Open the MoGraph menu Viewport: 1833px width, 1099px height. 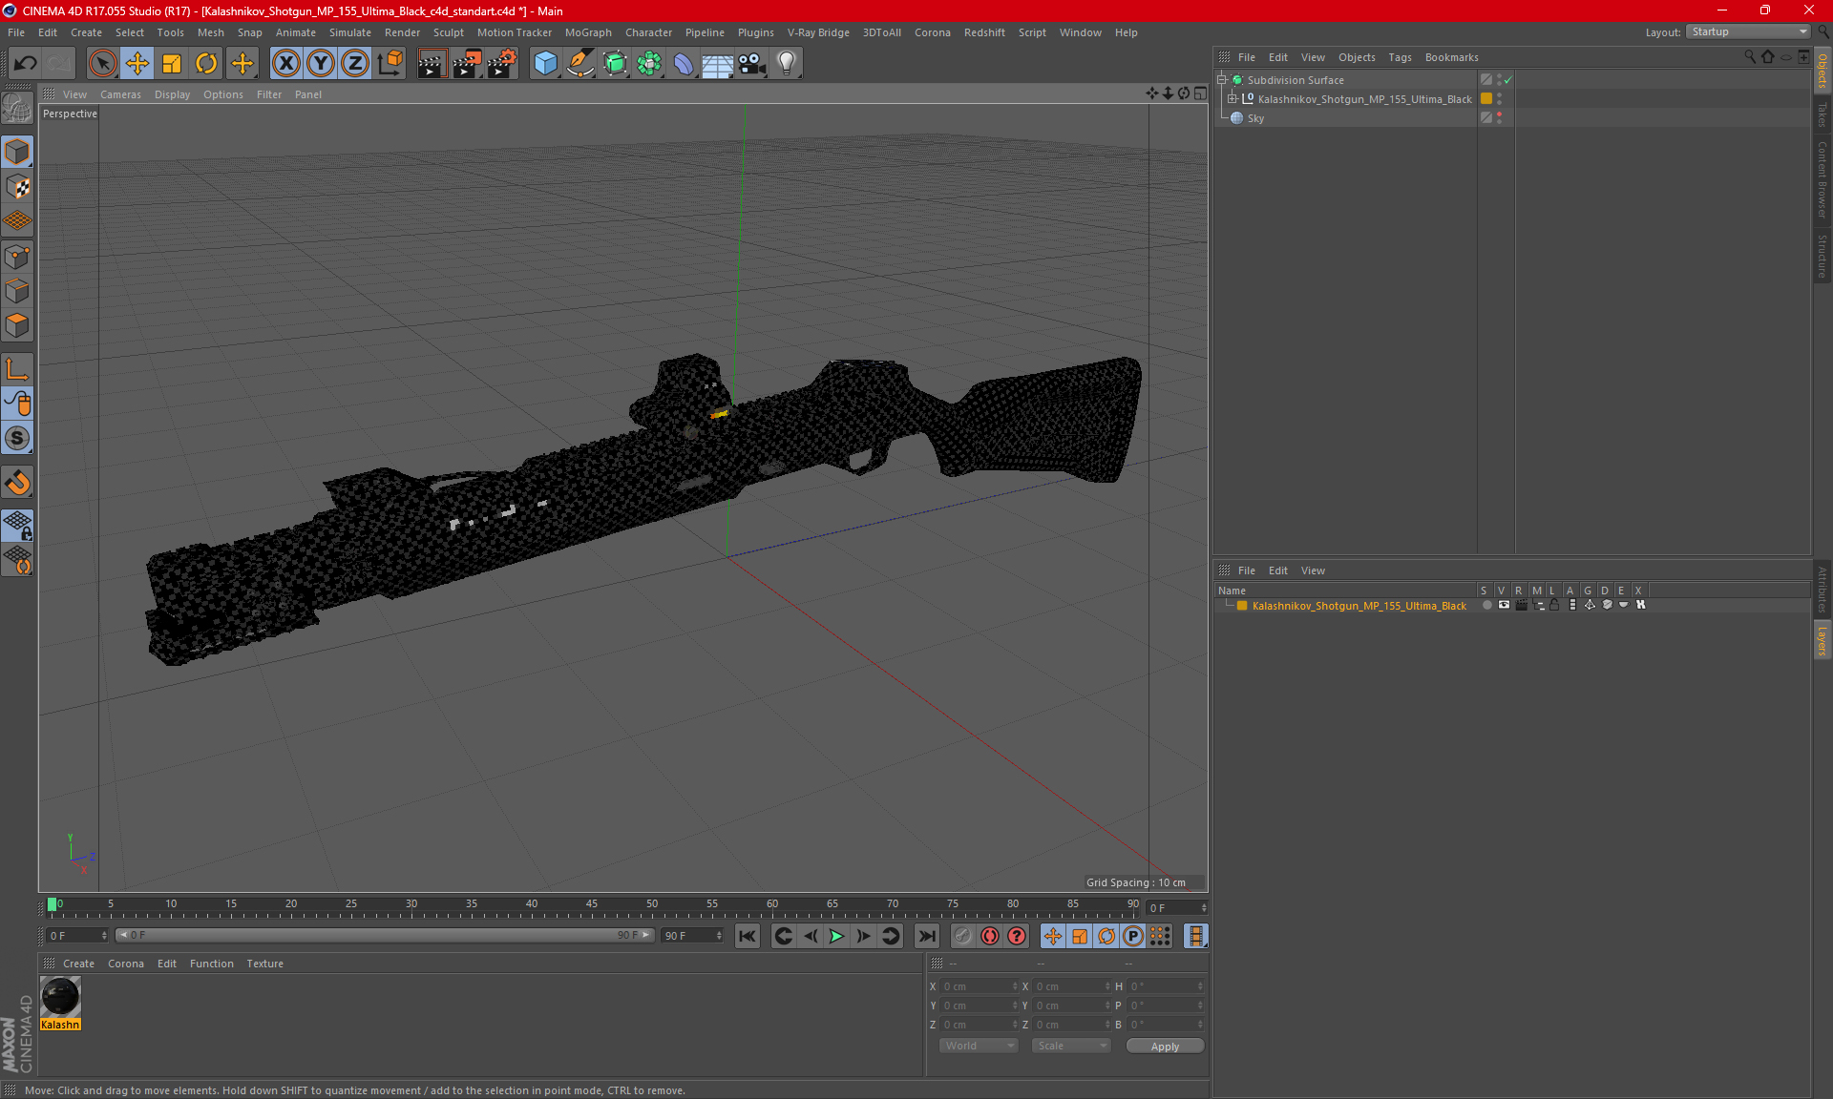(588, 32)
